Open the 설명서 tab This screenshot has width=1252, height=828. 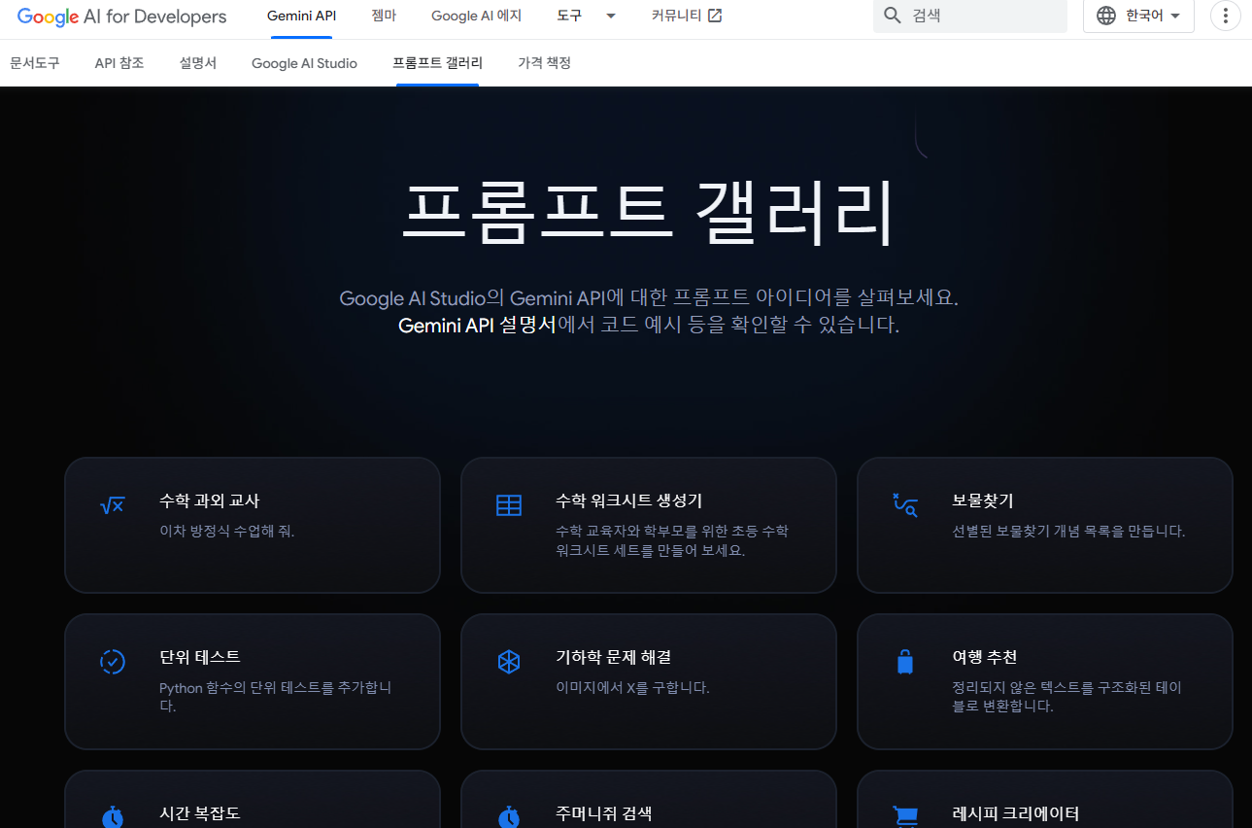click(x=198, y=63)
